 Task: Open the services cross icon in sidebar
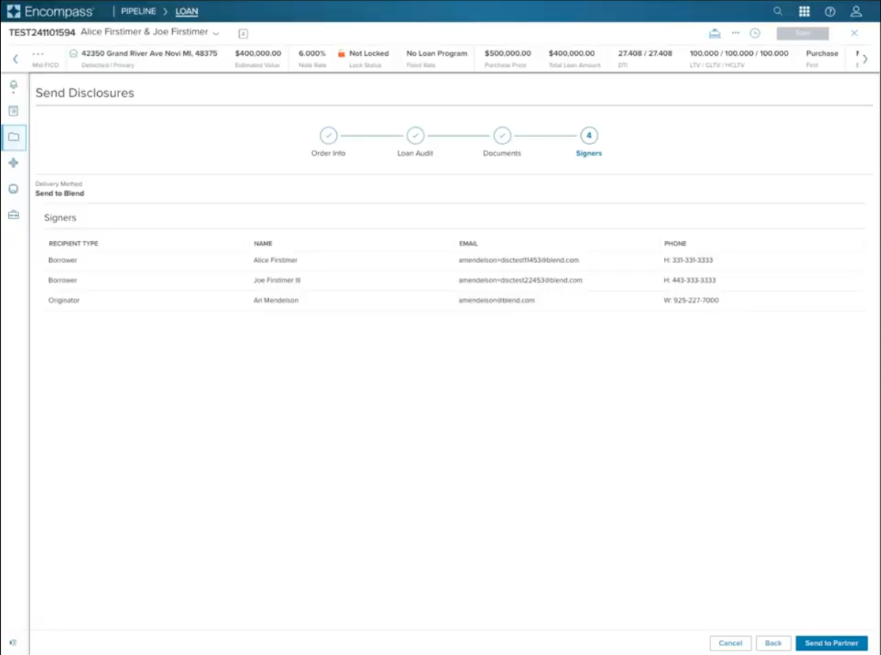(x=13, y=163)
